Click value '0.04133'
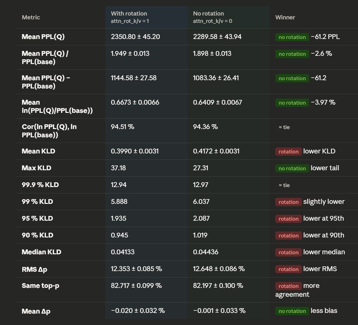Viewport: 358px width, 325px height. [x=123, y=252]
